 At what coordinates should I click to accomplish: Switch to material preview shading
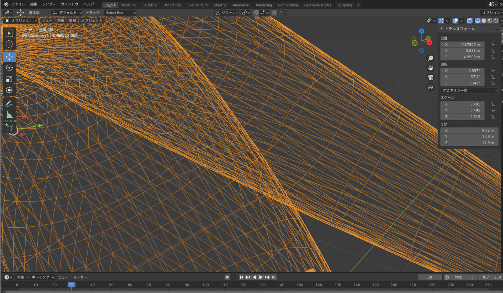pyautogui.click(x=490, y=21)
